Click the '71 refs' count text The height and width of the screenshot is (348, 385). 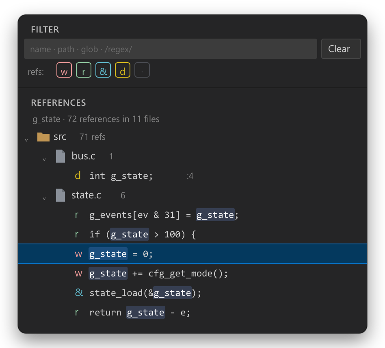92,137
